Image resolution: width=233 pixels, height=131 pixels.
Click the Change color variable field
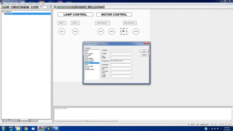pyautogui.click(x=121, y=61)
